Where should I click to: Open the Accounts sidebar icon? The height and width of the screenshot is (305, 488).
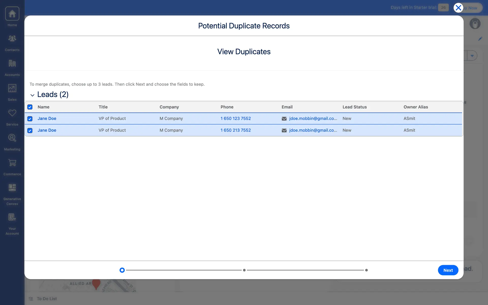click(12, 64)
